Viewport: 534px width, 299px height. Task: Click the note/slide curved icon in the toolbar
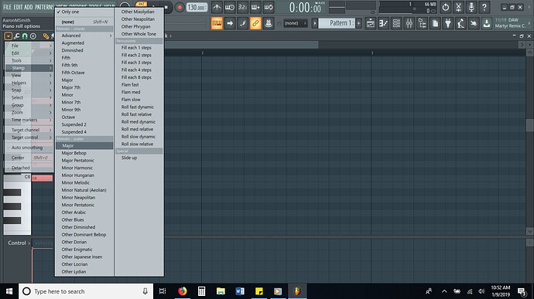click(x=242, y=23)
